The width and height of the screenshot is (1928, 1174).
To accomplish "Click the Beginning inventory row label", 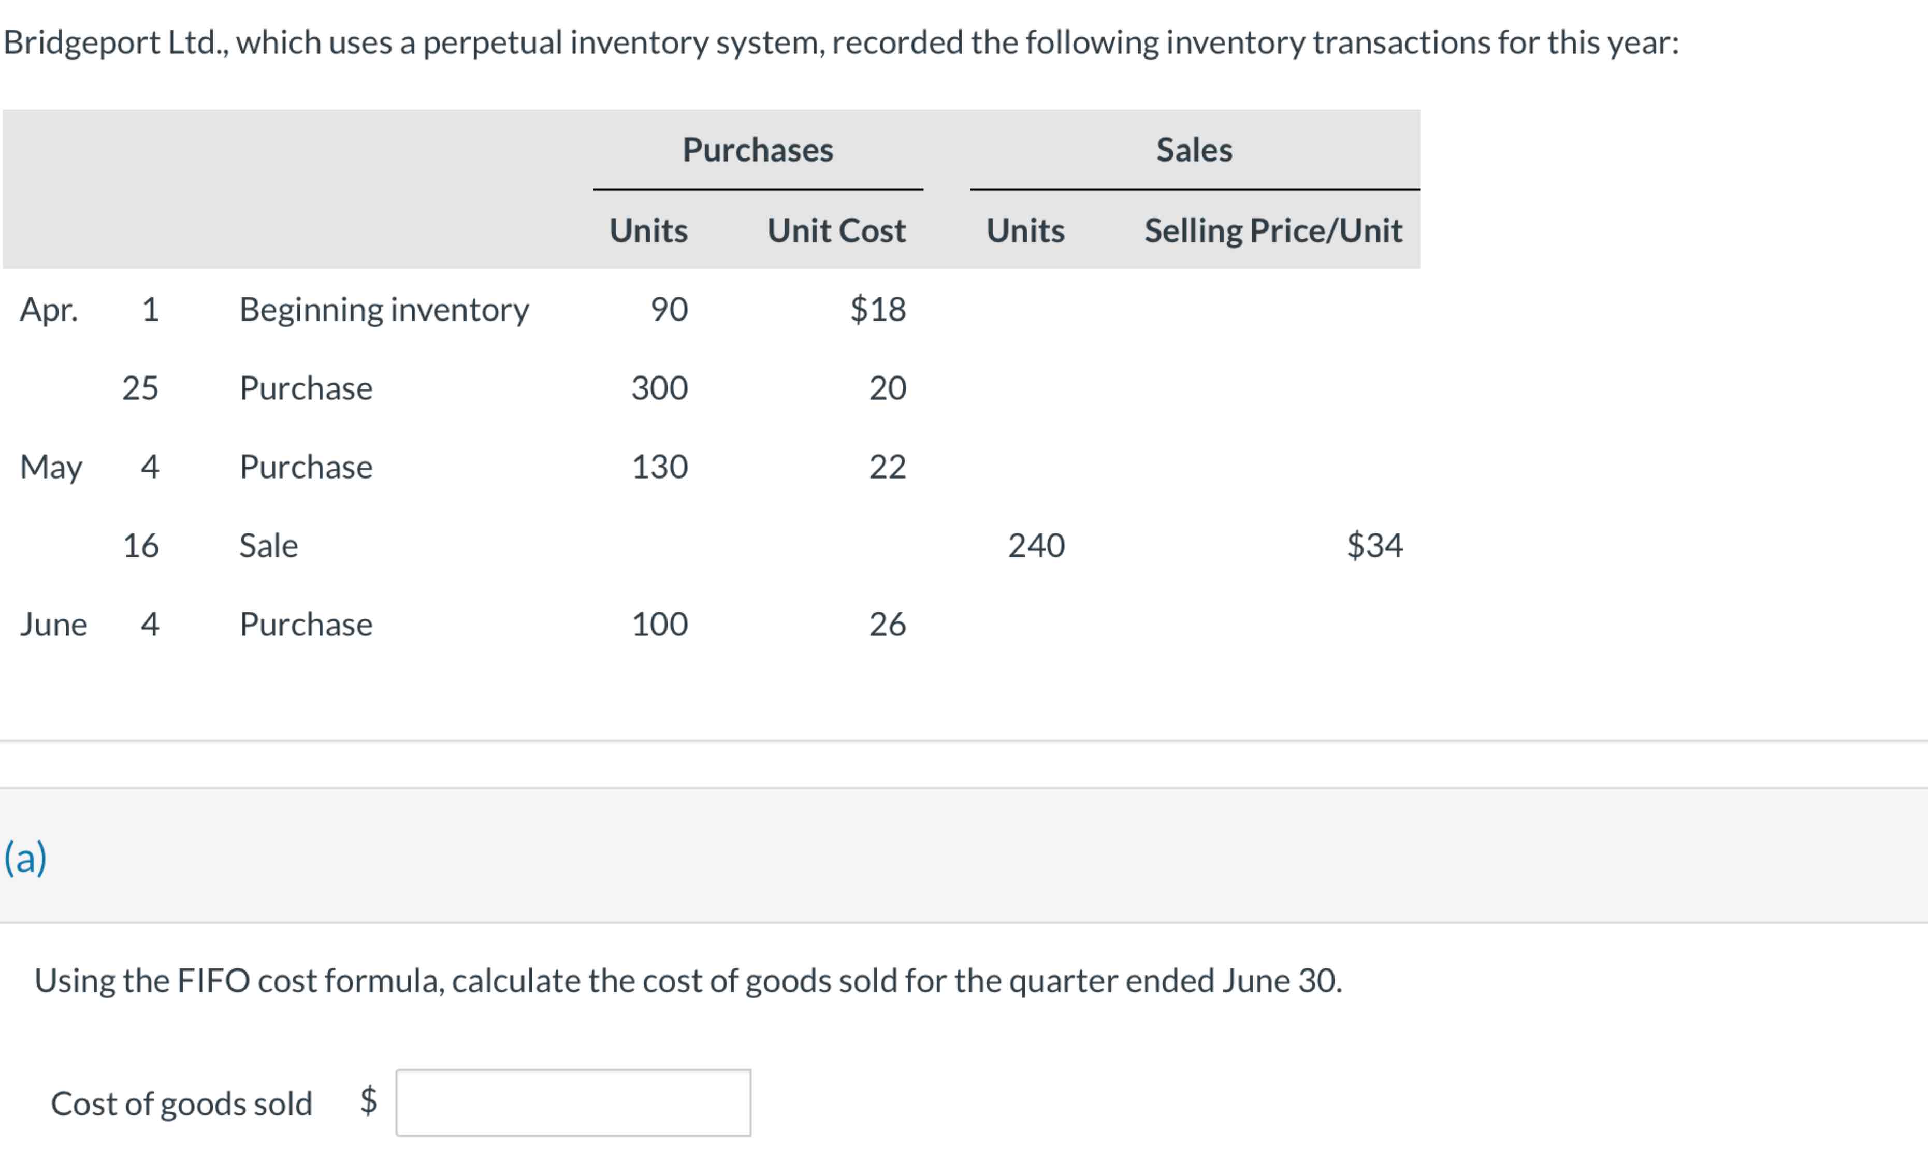I will click(x=383, y=309).
